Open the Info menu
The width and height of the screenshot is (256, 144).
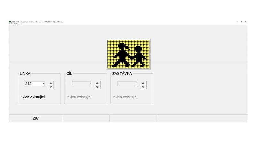coord(21,24)
